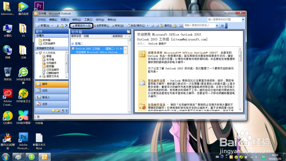286x161 pixels.
Task: Click the 键入需要帮助的问题 help question box
Action: click(225, 19)
